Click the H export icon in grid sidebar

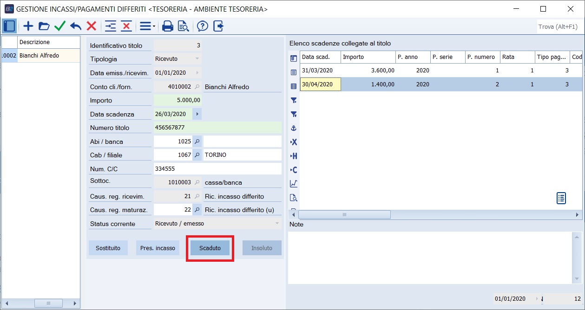tap(294, 156)
